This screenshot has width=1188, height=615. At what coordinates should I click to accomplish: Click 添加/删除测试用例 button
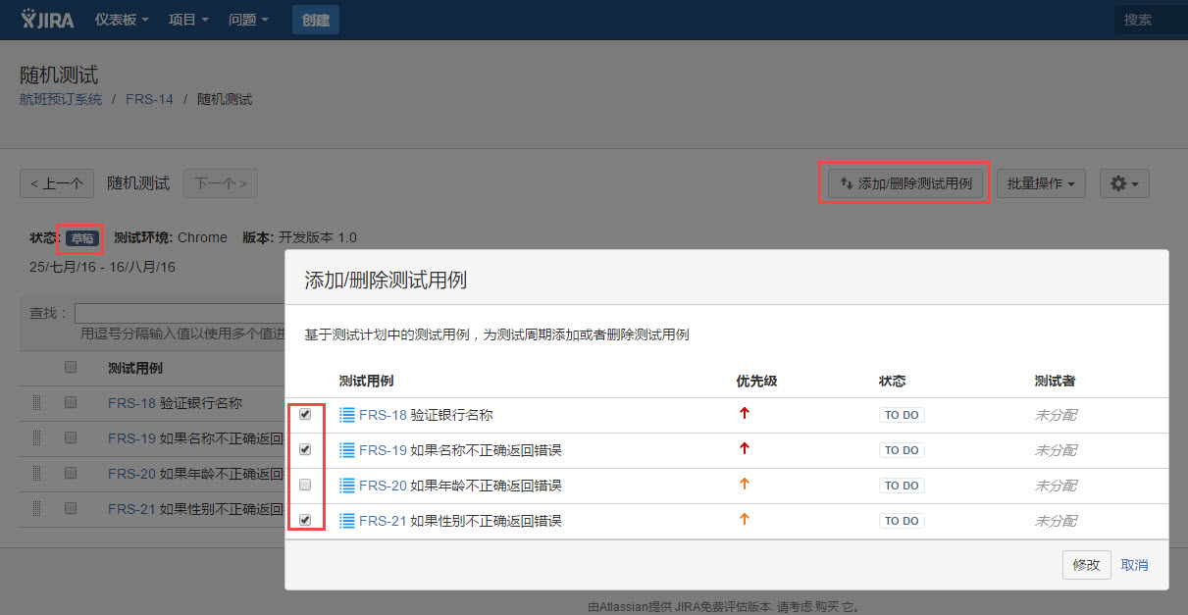905,183
